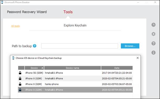The image size is (160, 99).
Task: Sort by the Device column header
Action: click(34, 68)
